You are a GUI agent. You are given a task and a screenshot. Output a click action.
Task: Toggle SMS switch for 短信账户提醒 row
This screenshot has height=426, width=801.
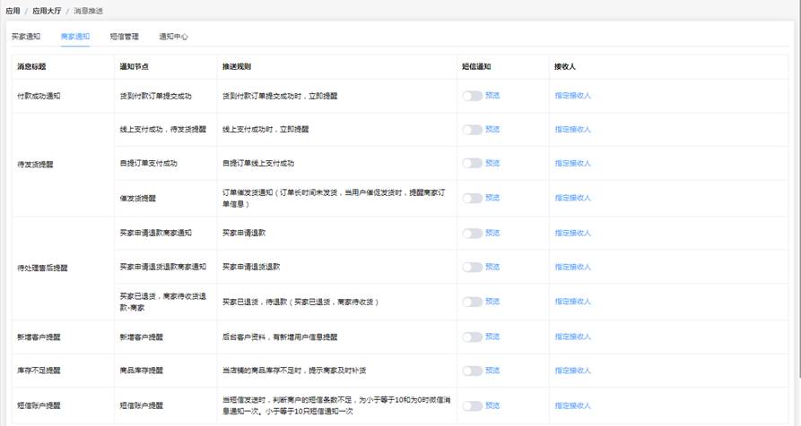click(x=472, y=405)
